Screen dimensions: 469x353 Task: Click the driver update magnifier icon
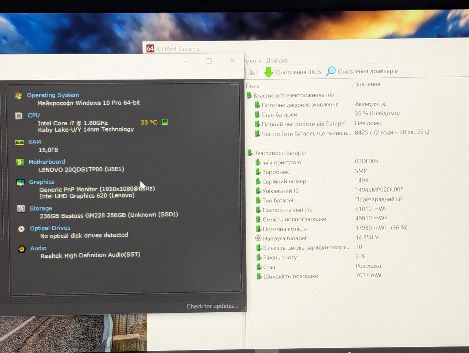pos(330,71)
